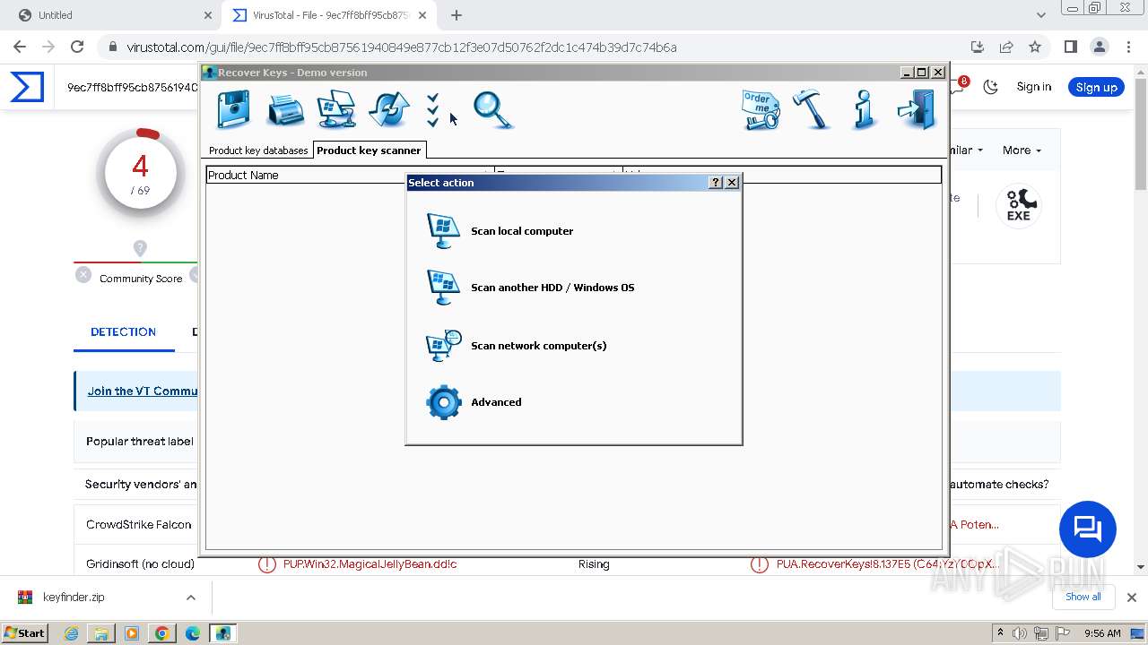Open settings via the hammer icon
The image size is (1148, 645).
(813, 109)
